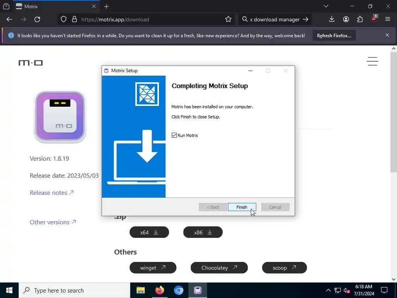
Task: Switch to Firefox on the taskbar
Action: [159, 290]
